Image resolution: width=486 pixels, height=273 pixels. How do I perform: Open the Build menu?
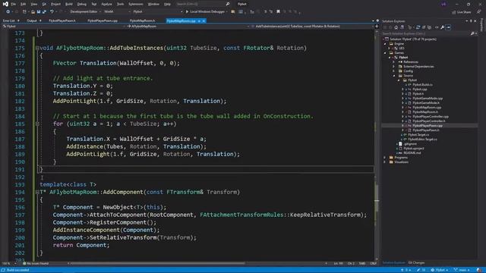pyautogui.click(x=69, y=4)
